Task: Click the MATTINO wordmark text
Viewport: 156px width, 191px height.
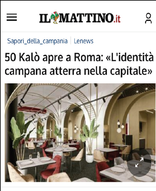Action: (86, 18)
